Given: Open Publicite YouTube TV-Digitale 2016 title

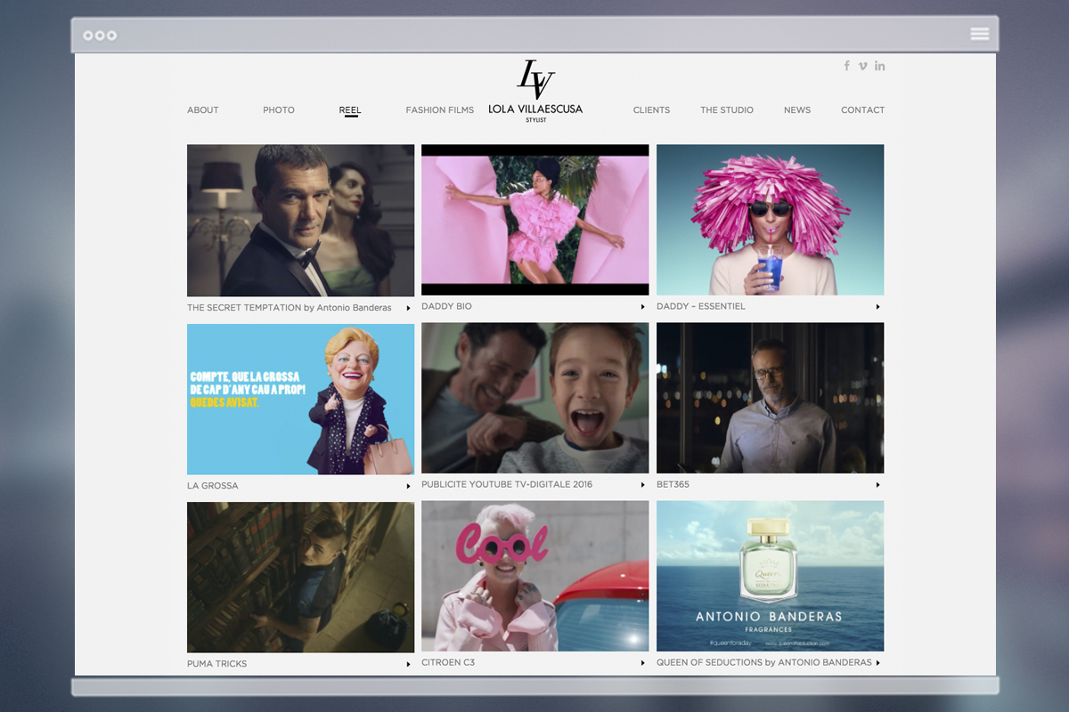Looking at the screenshot, I should [507, 485].
